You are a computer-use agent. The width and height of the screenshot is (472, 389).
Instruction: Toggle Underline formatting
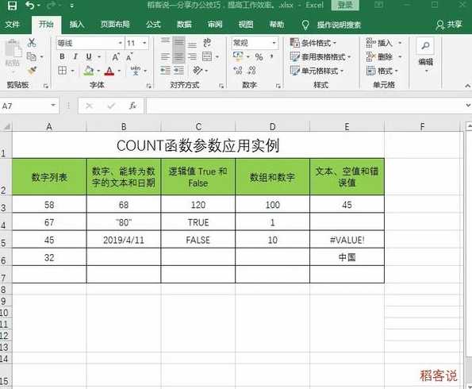pyautogui.click(x=89, y=56)
